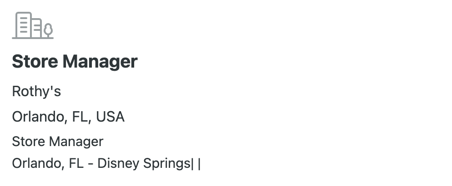Click the company building placeholder icon
The height and width of the screenshot is (186, 452).
(32, 25)
